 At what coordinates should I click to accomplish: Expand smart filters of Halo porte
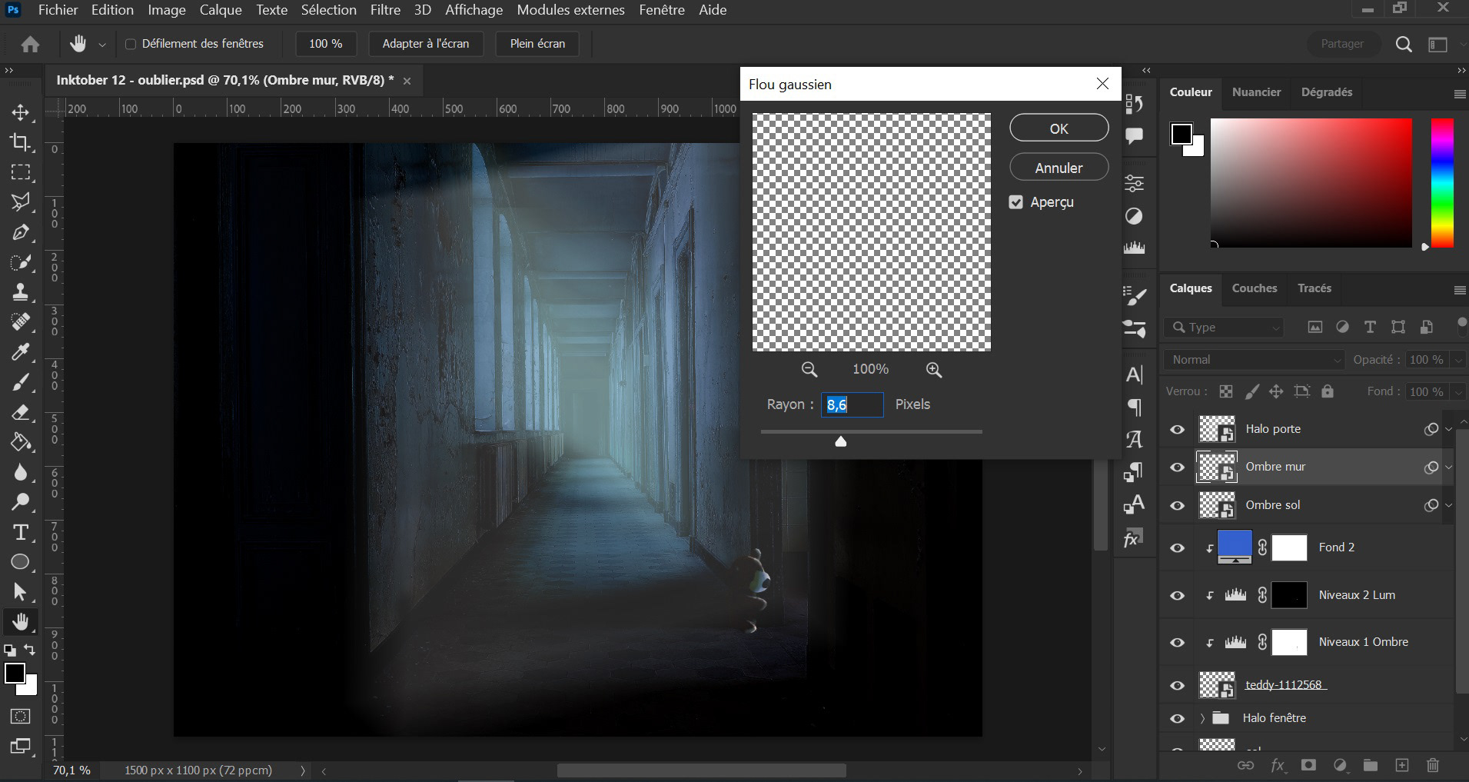(1449, 429)
